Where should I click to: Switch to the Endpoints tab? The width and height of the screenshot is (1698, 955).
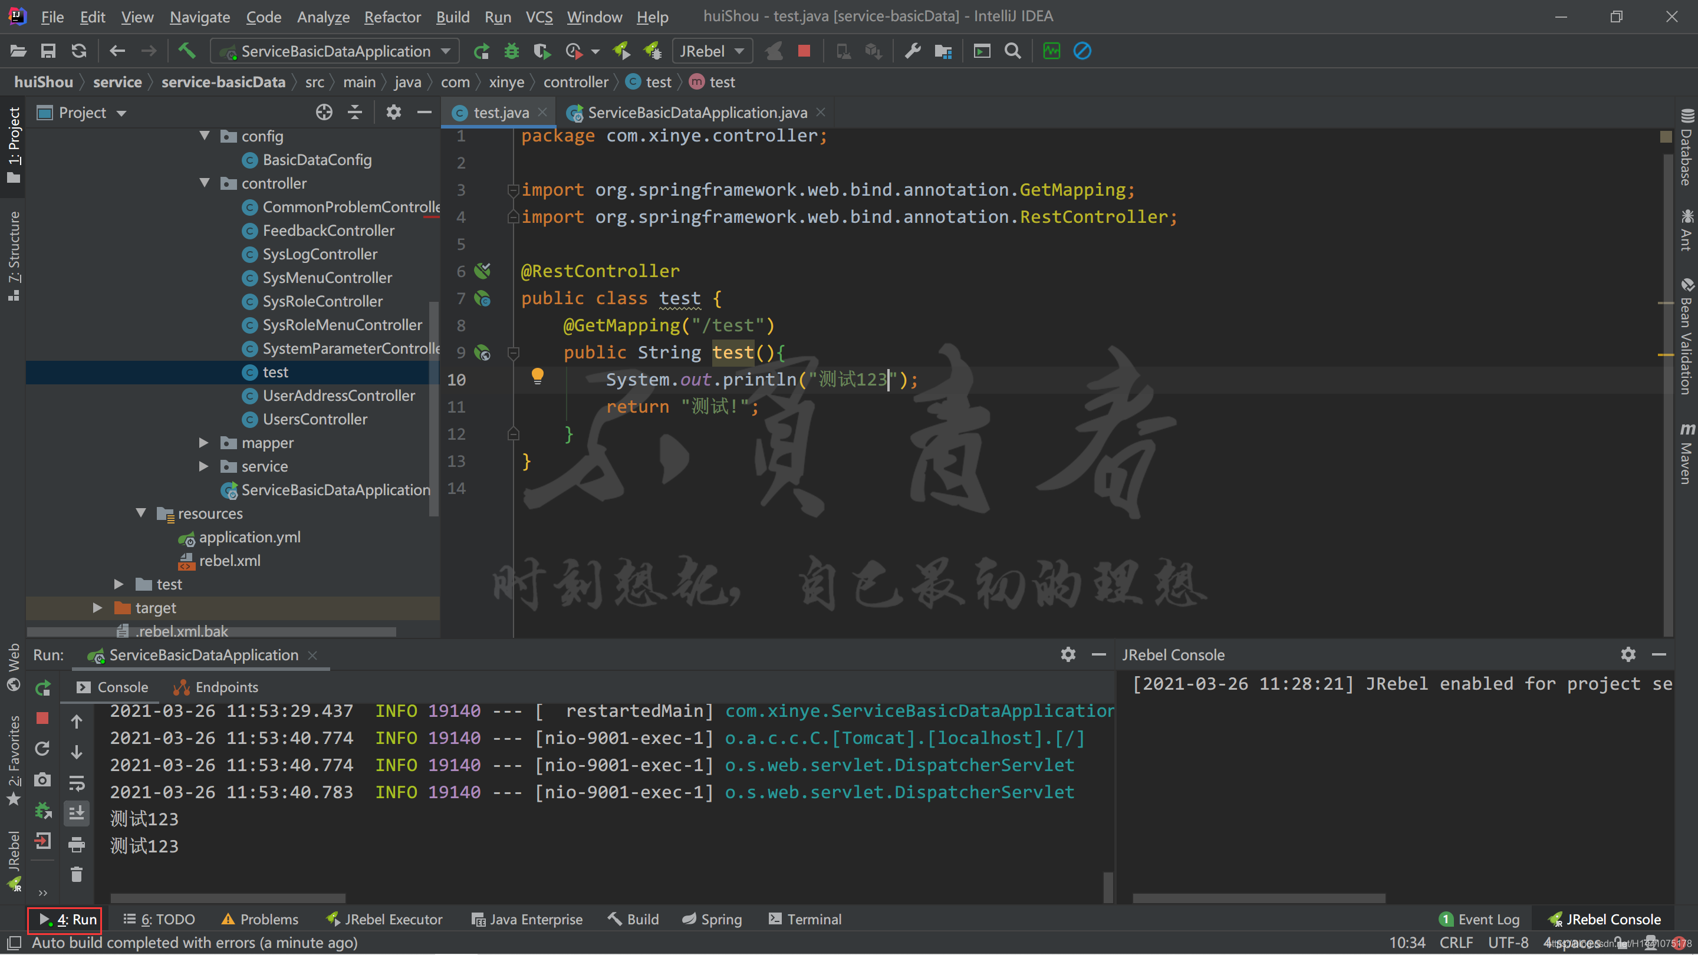click(x=216, y=687)
